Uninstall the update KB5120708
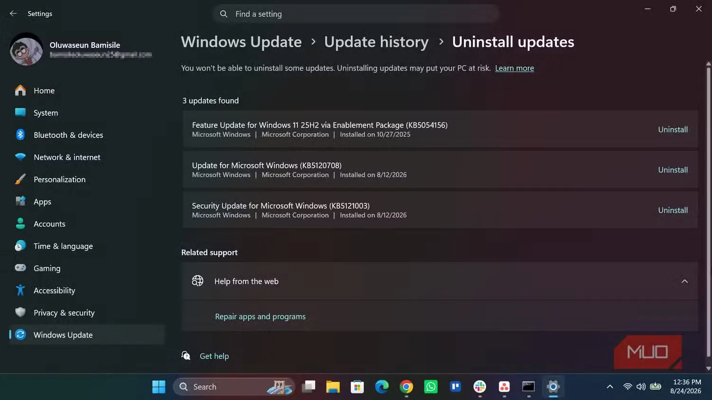This screenshot has width=712, height=400. (x=673, y=170)
